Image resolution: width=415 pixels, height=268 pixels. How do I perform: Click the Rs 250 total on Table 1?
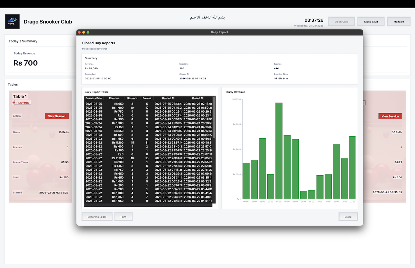coord(64,177)
